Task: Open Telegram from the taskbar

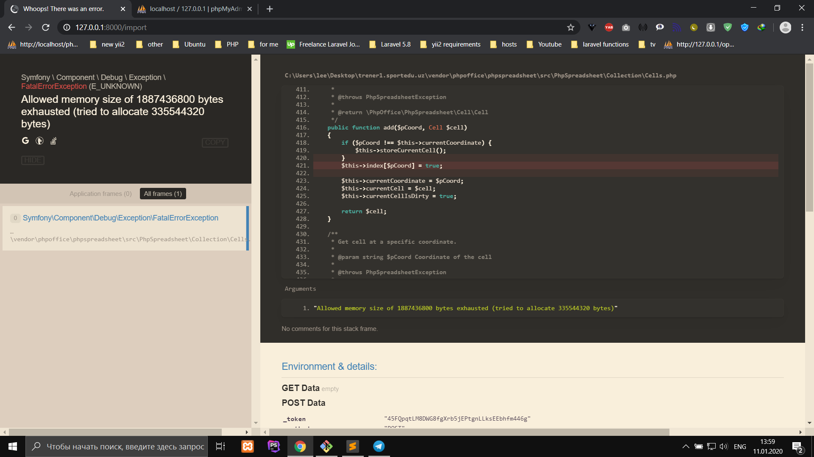Action: tap(379, 446)
